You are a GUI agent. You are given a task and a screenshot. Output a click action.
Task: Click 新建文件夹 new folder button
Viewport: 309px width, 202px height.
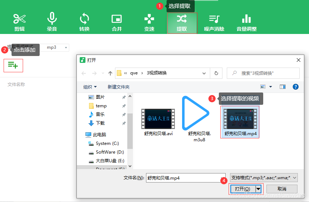click(118, 87)
